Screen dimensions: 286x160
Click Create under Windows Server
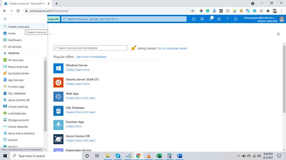[70, 70]
